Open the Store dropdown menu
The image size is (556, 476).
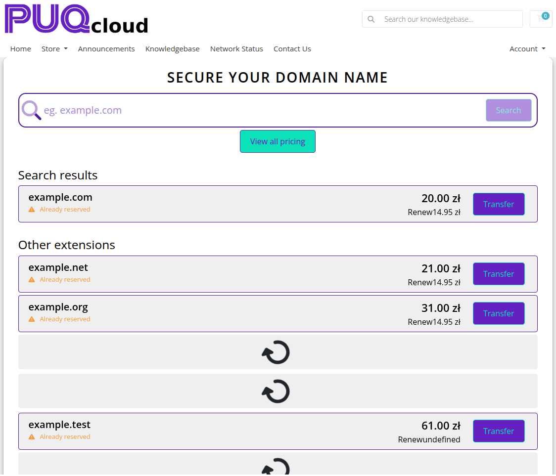(54, 48)
